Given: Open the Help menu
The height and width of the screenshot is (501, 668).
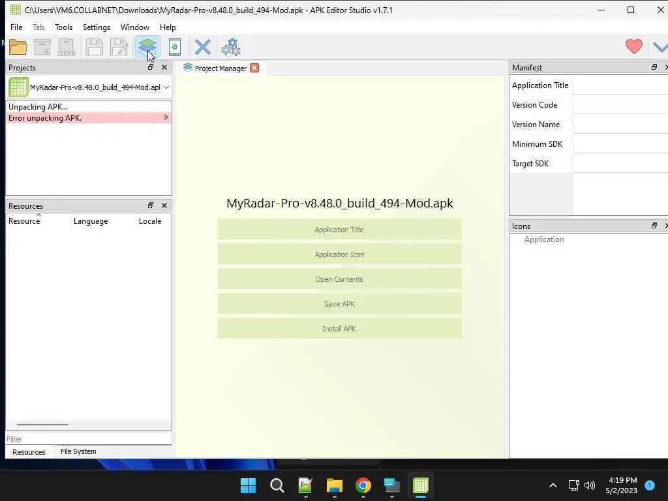Looking at the screenshot, I should 168,27.
